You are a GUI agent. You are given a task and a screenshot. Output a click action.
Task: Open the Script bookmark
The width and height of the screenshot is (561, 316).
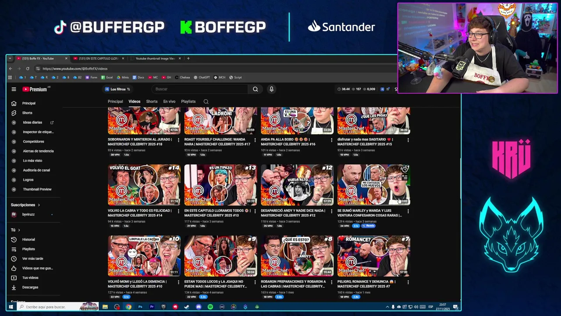click(235, 77)
